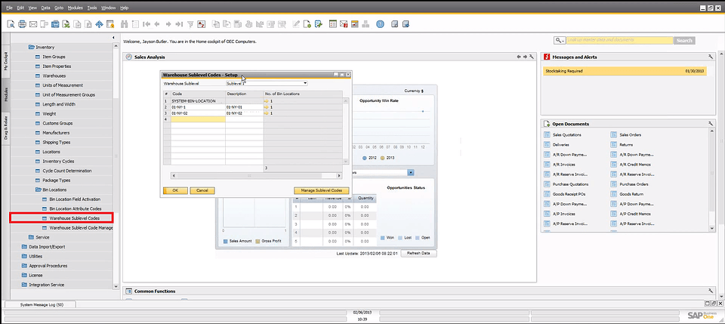Switch to Drag & Relate side tab

pyautogui.click(x=5, y=128)
